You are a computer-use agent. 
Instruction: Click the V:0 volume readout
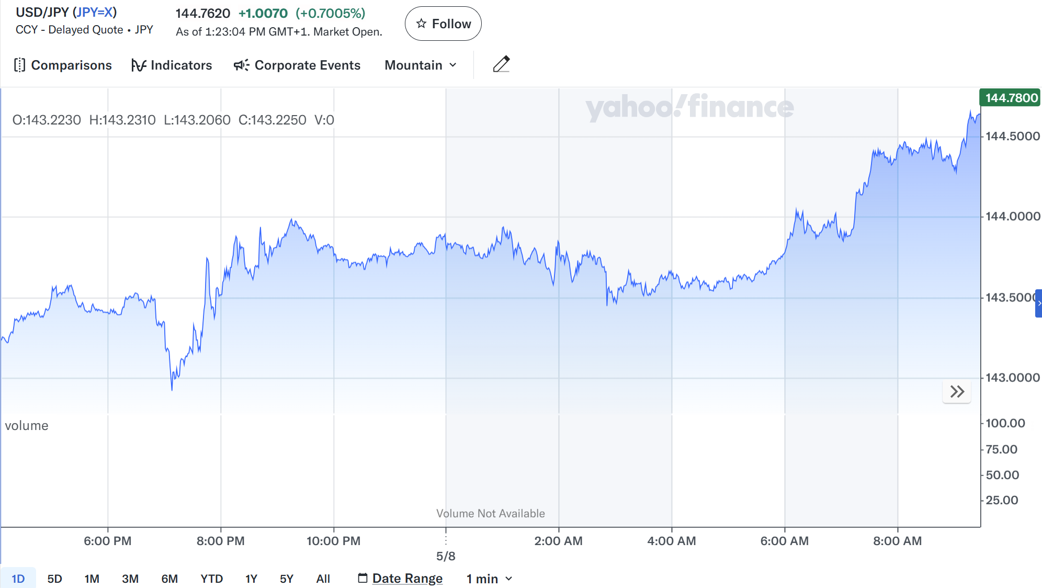point(324,120)
